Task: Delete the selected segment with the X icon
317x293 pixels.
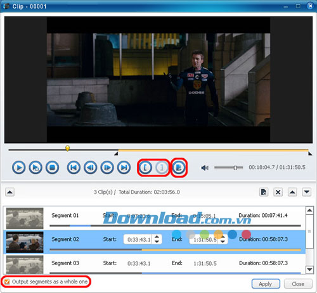Action: pyautogui.click(x=278, y=192)
